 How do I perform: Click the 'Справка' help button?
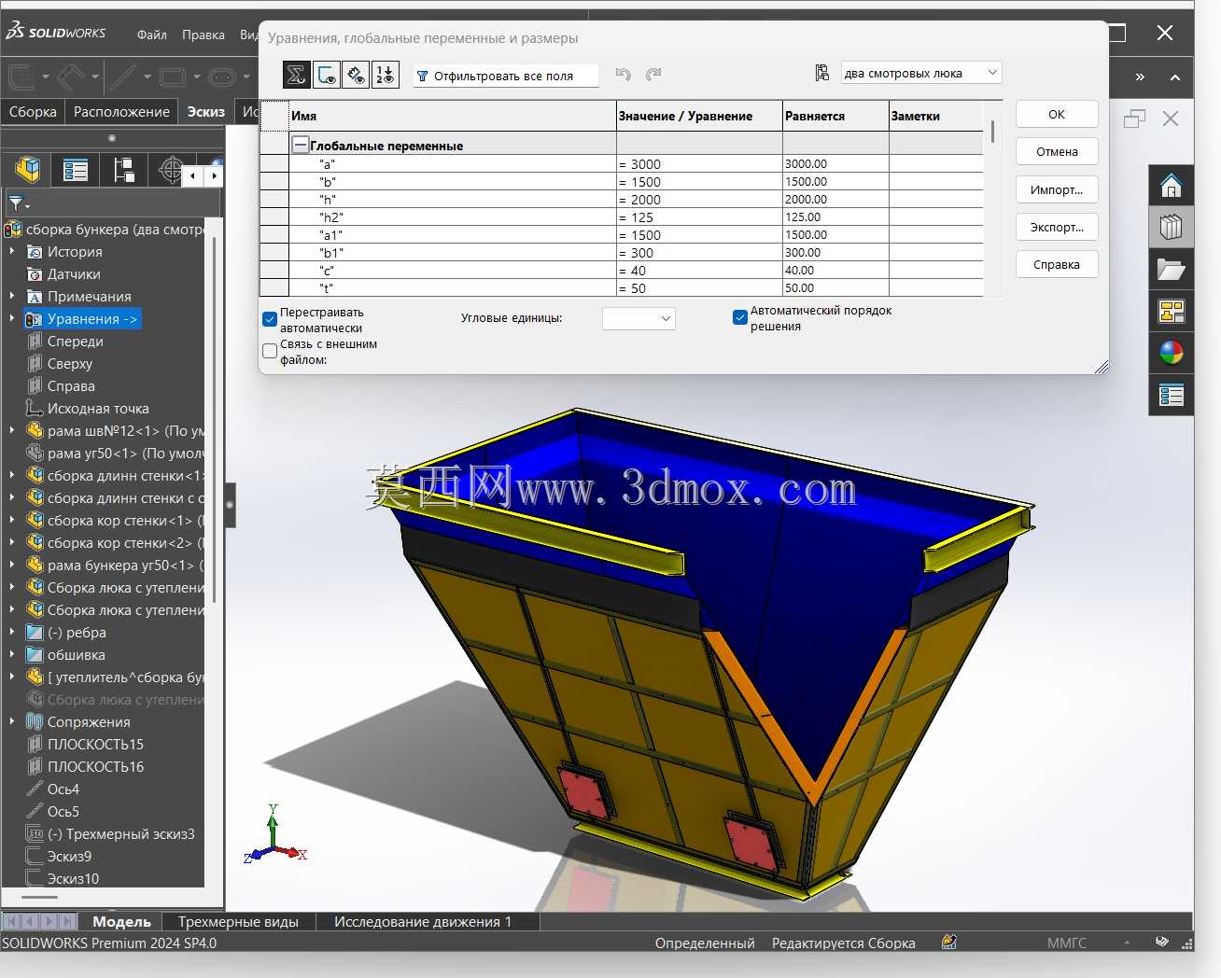click(x=1057, y=264)
